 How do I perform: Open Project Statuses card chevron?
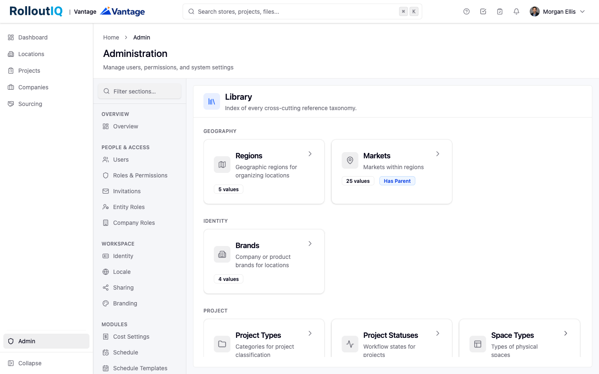tap(438, 333)
